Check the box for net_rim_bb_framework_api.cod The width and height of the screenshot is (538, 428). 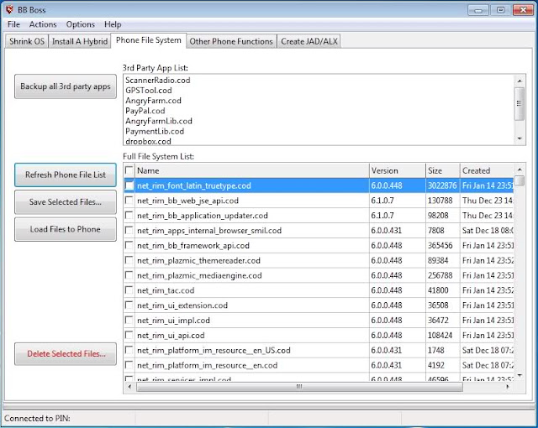point(129,245)
